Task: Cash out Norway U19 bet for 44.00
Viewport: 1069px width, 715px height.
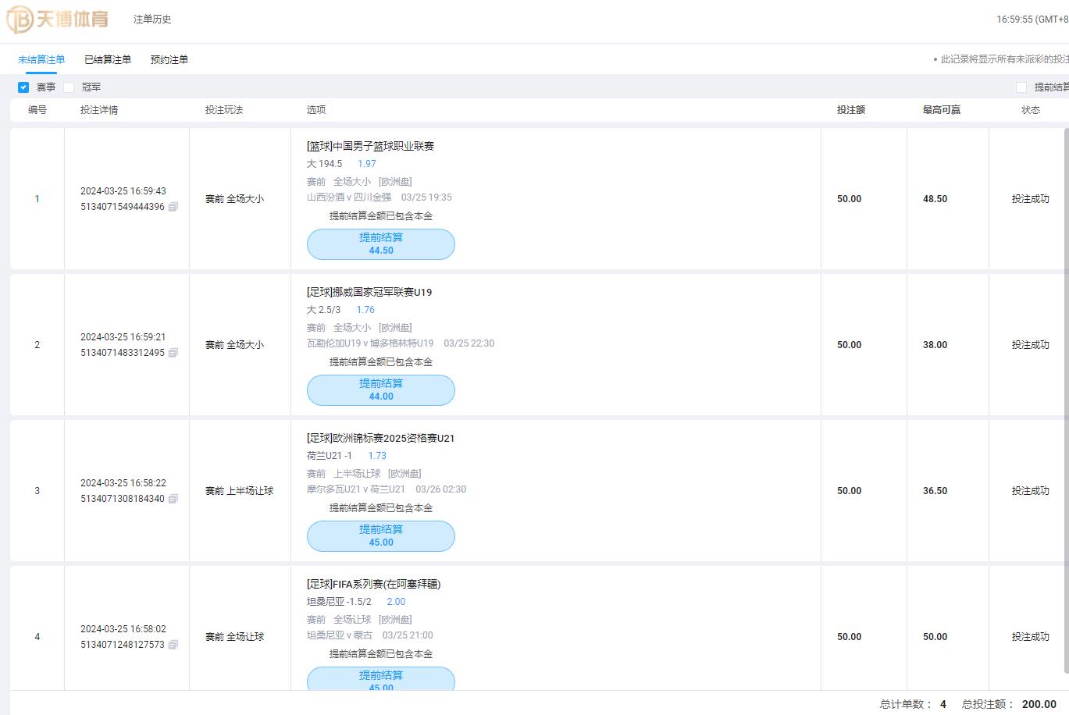Action: (x=381, y=390)
